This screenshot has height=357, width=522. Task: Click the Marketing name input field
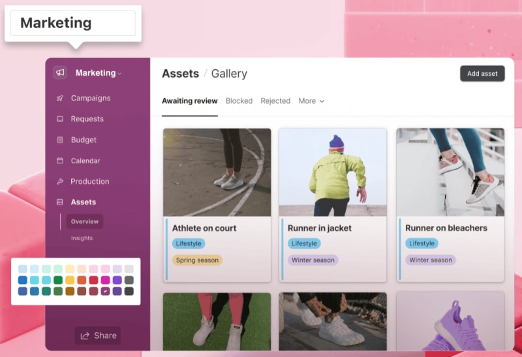pyautogui.click(x=73, y=23)
